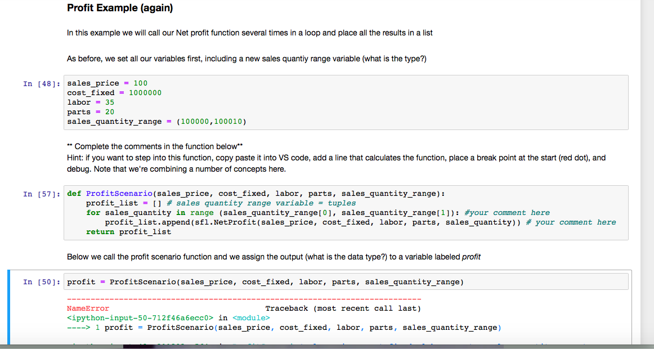Click the "ProfitScenario" function name in the def line
The image size is (654, 349).
click(x=119, y=194)
